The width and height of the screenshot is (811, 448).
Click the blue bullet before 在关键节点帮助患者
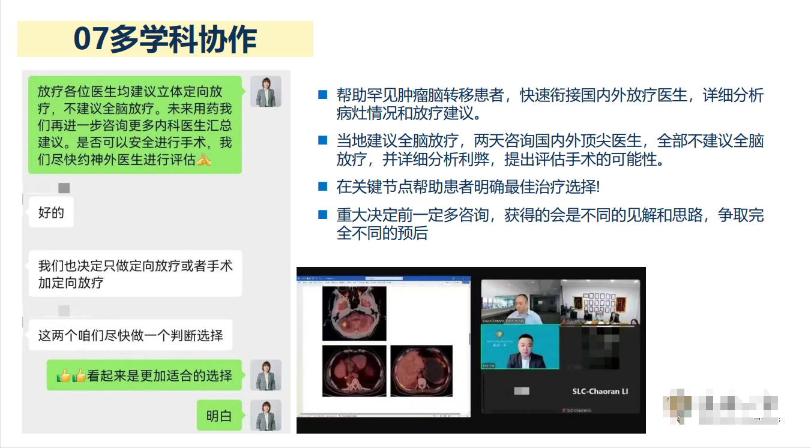pyautogui.click(x=322, y=187)
